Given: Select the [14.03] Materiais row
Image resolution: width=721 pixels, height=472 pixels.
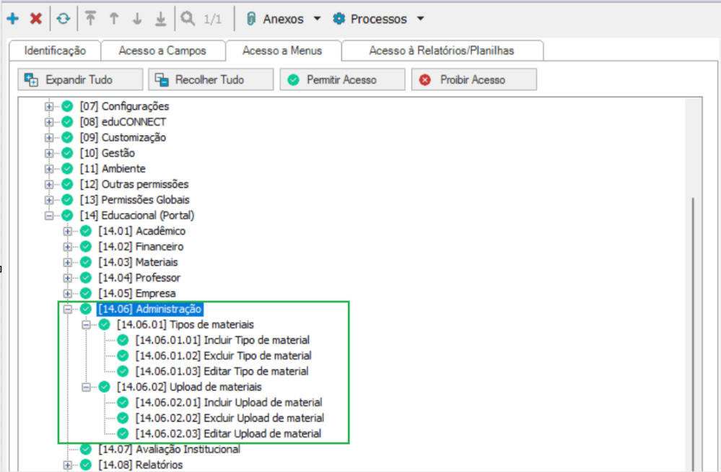Looking at the screenshot, I should (x=138, y=262).
